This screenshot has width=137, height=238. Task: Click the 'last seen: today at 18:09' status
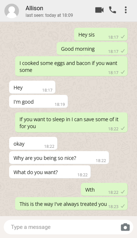pos(49,15)
